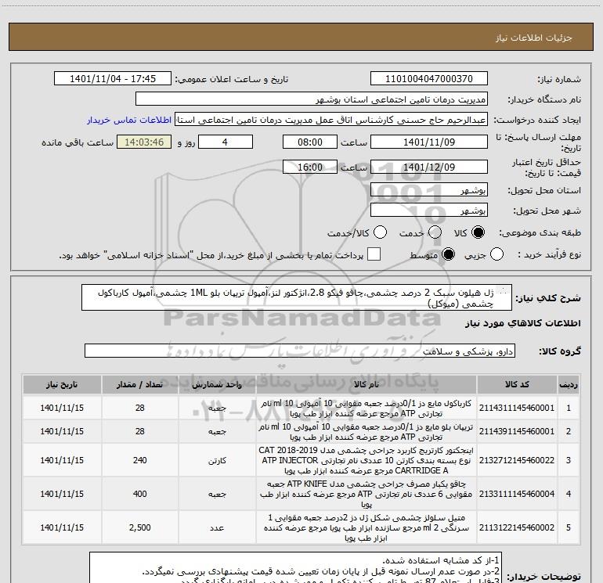603x583 pixels.
Task: Click the response deadline time 08:00
Action: pos(310,142)
